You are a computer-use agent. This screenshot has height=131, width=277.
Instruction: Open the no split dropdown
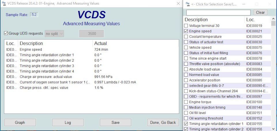pyautogui.click(x=55, y=33)
